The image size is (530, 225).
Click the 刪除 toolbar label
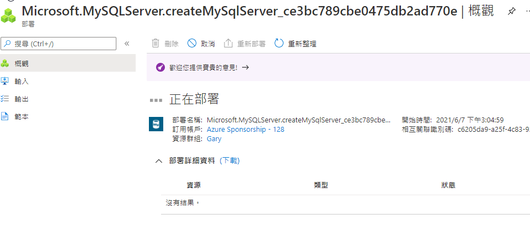172,44
